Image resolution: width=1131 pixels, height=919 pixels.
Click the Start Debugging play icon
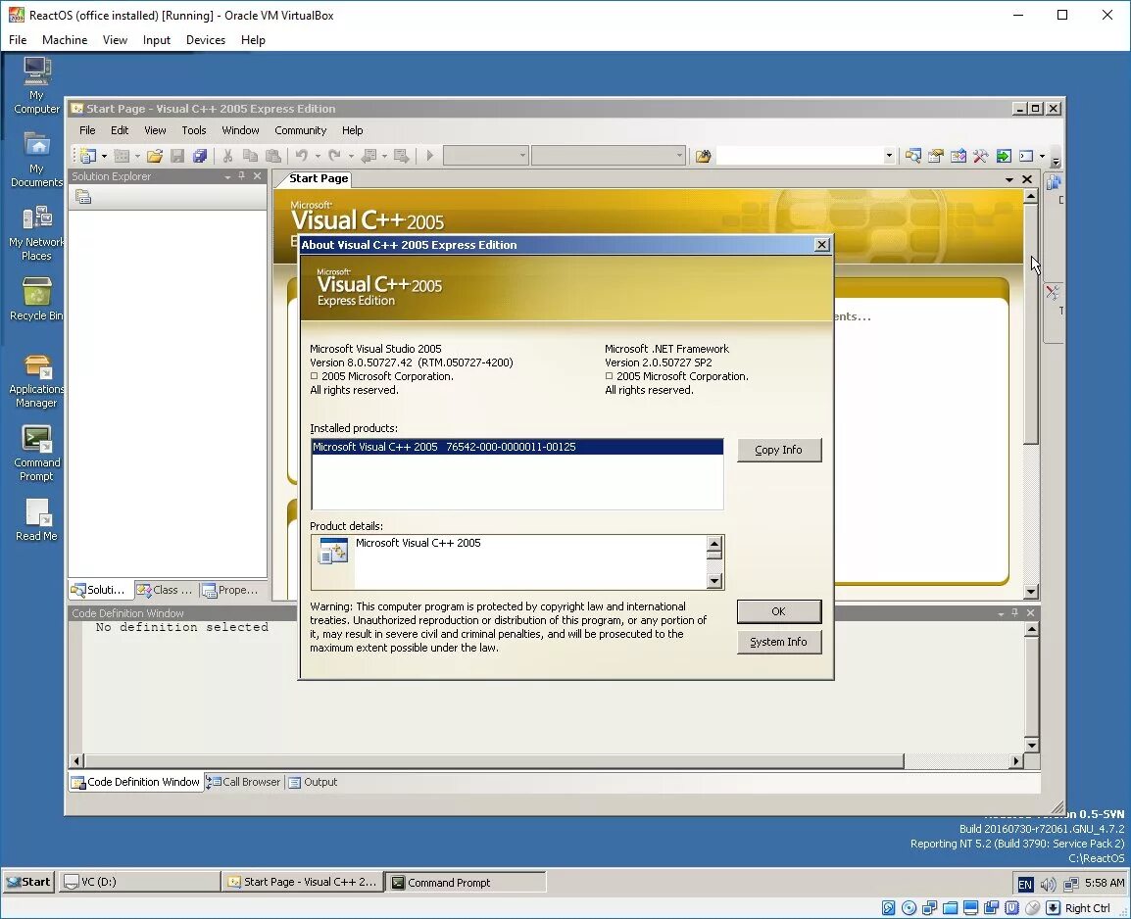[430, 156]
